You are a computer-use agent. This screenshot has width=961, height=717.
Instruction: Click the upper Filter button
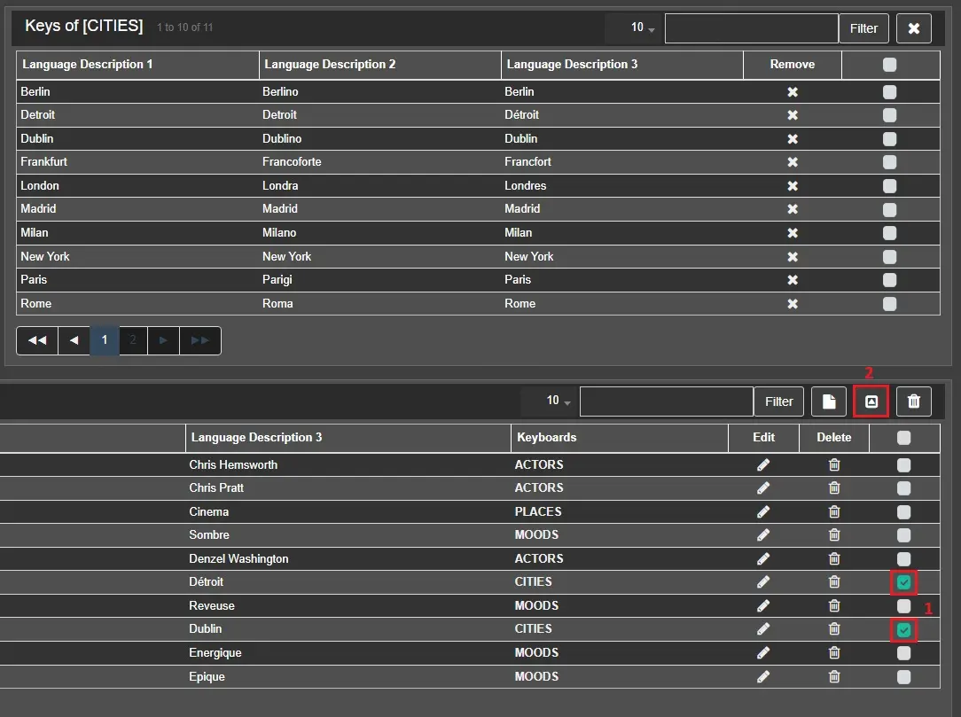click(x=863, y=28)
